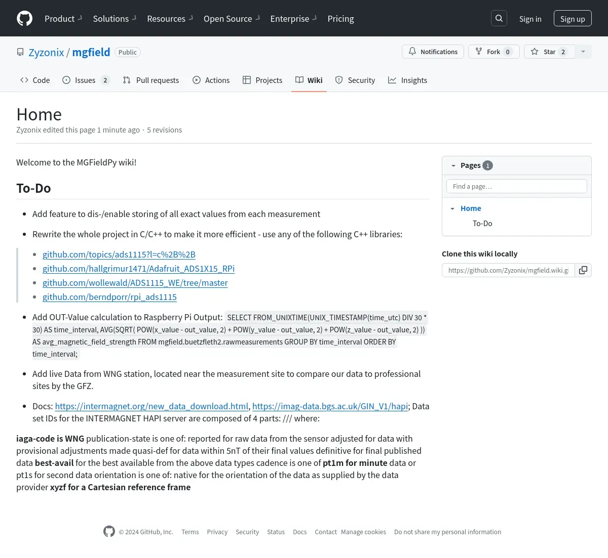This screenshot has height=558, width=608.
Task: Select the Wiki tab
Action: pyautogui.click(x=309, y=80)
